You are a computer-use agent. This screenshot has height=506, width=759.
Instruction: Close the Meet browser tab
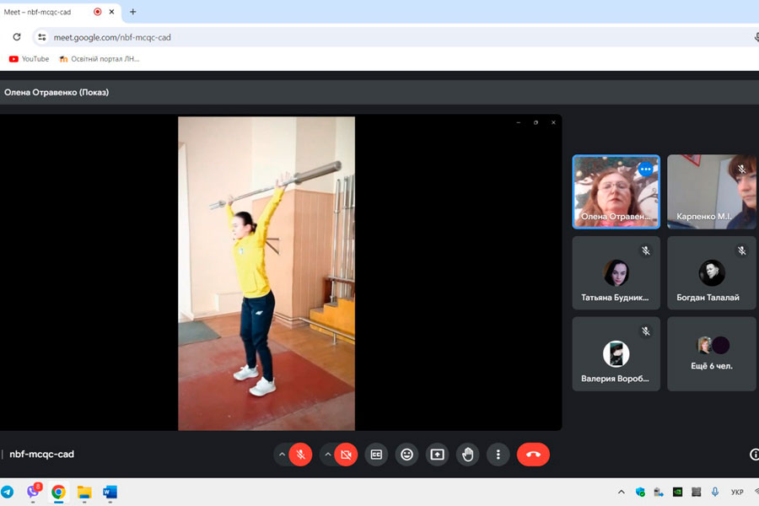pyautogui.click(x=112, y=12)
